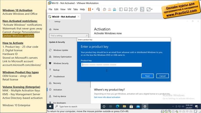Click the sound card status icon
The image size is (201, 113).
(177, 111)
